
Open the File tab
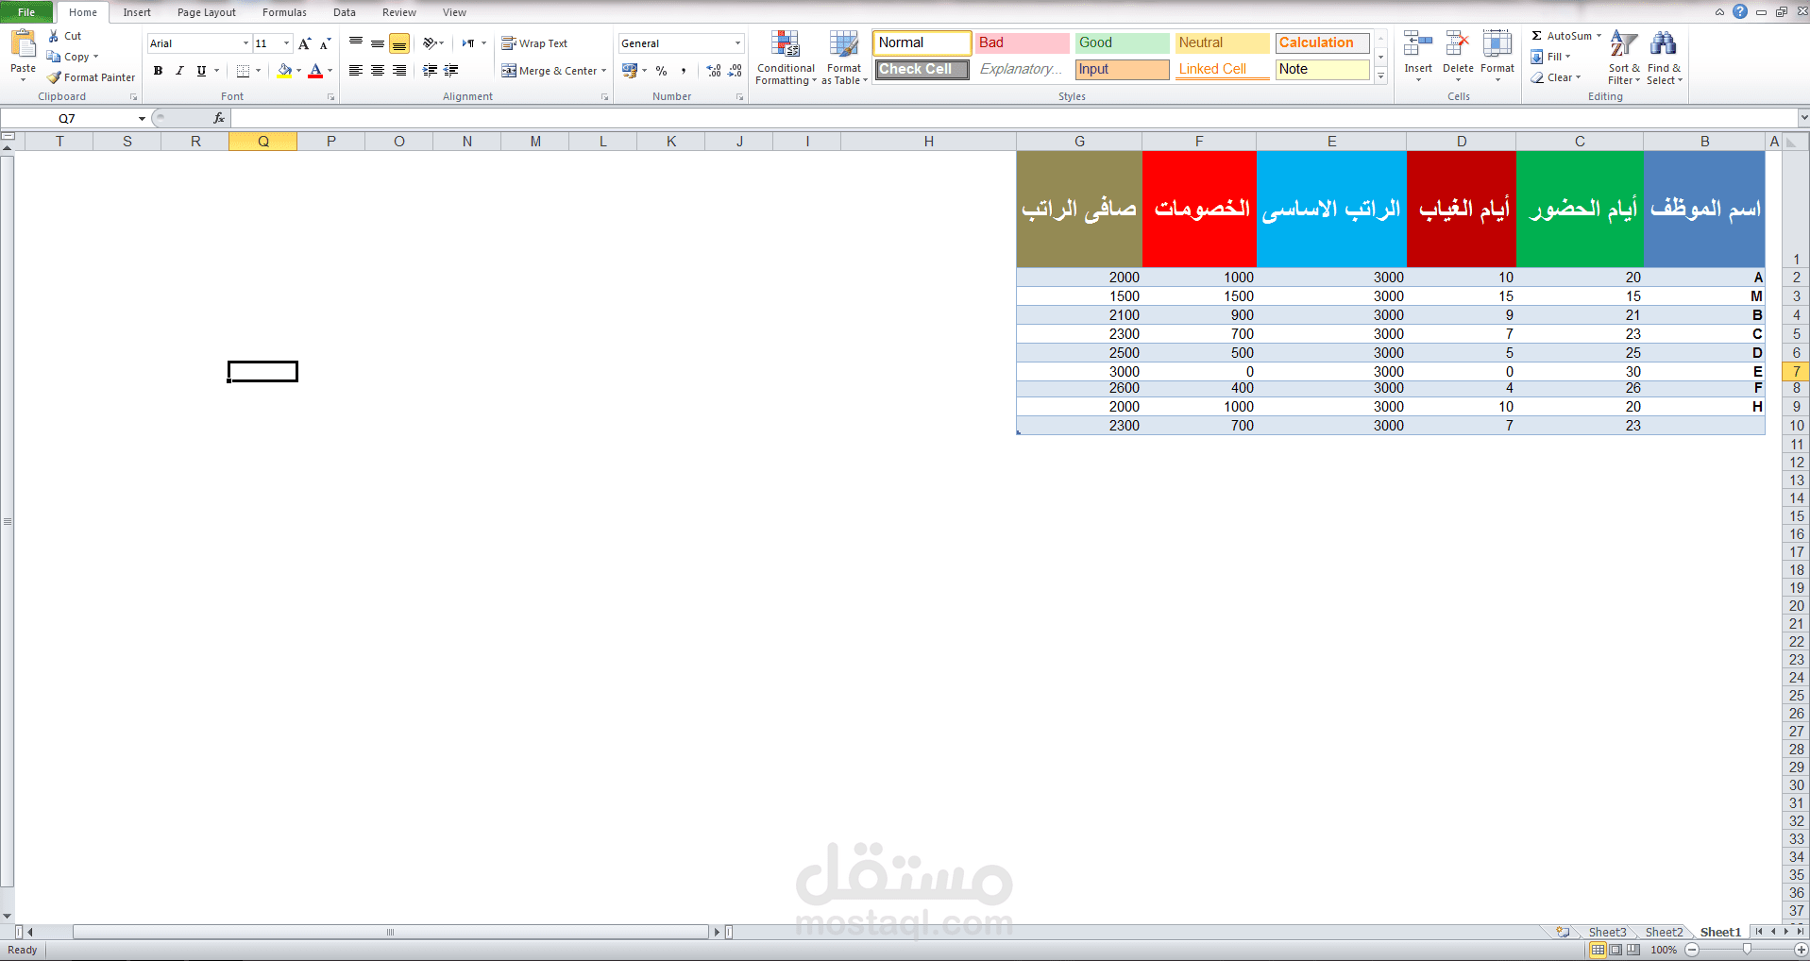click(26, 12)
